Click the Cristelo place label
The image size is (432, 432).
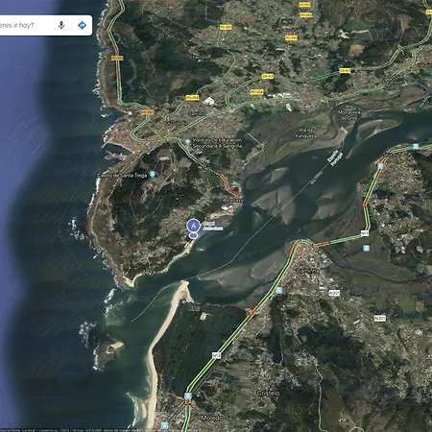(268, 394)
